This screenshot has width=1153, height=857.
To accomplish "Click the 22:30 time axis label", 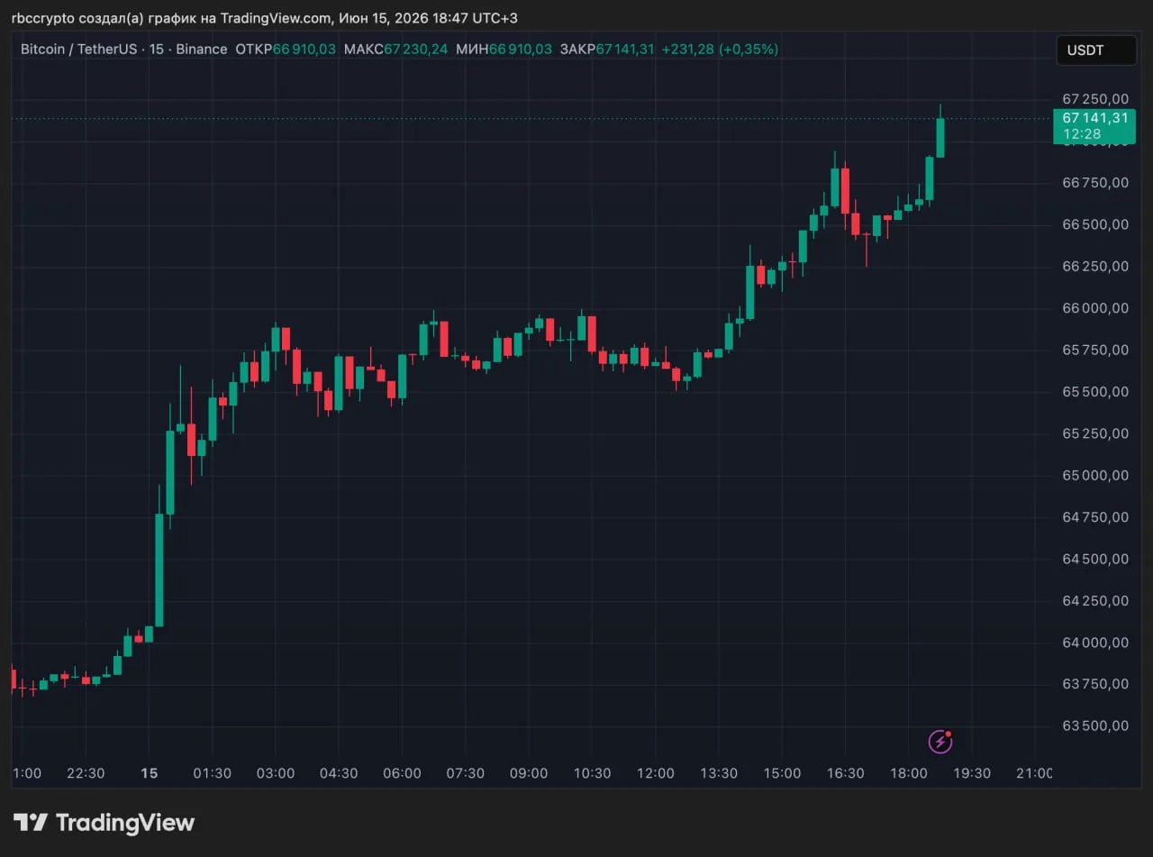I will pos(86,773).
